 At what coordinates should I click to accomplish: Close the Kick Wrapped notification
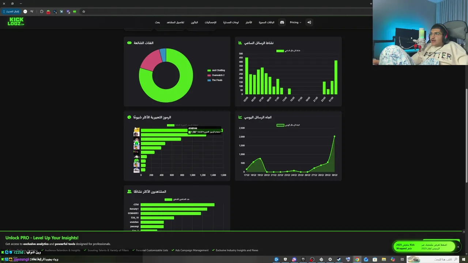pos(458,247)
